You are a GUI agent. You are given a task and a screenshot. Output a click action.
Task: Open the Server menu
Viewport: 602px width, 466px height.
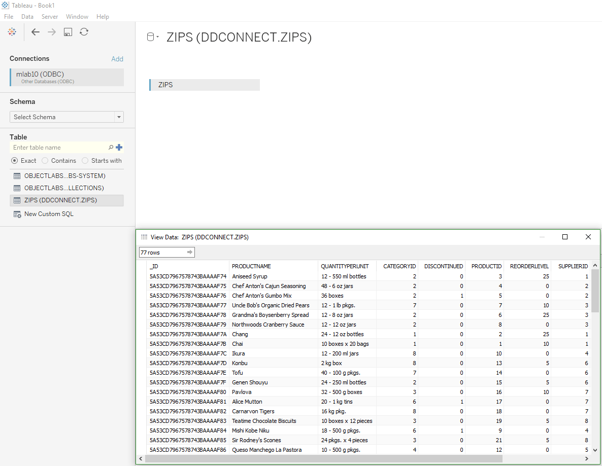(50, 17)
